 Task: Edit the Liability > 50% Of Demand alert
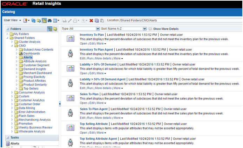[x=92, y=73]
